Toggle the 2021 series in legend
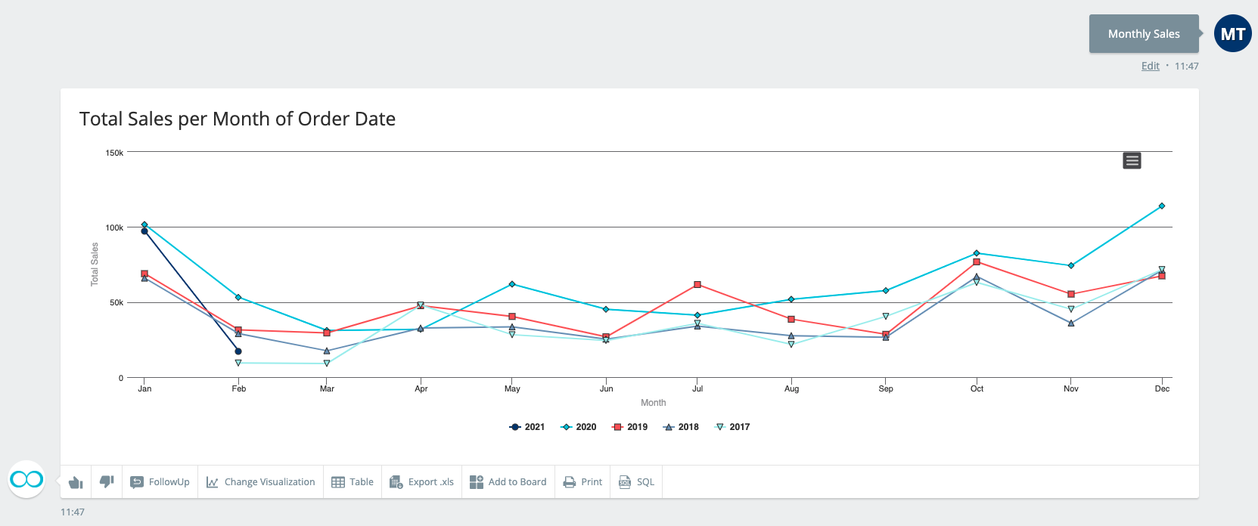 [x=527, y=427]
